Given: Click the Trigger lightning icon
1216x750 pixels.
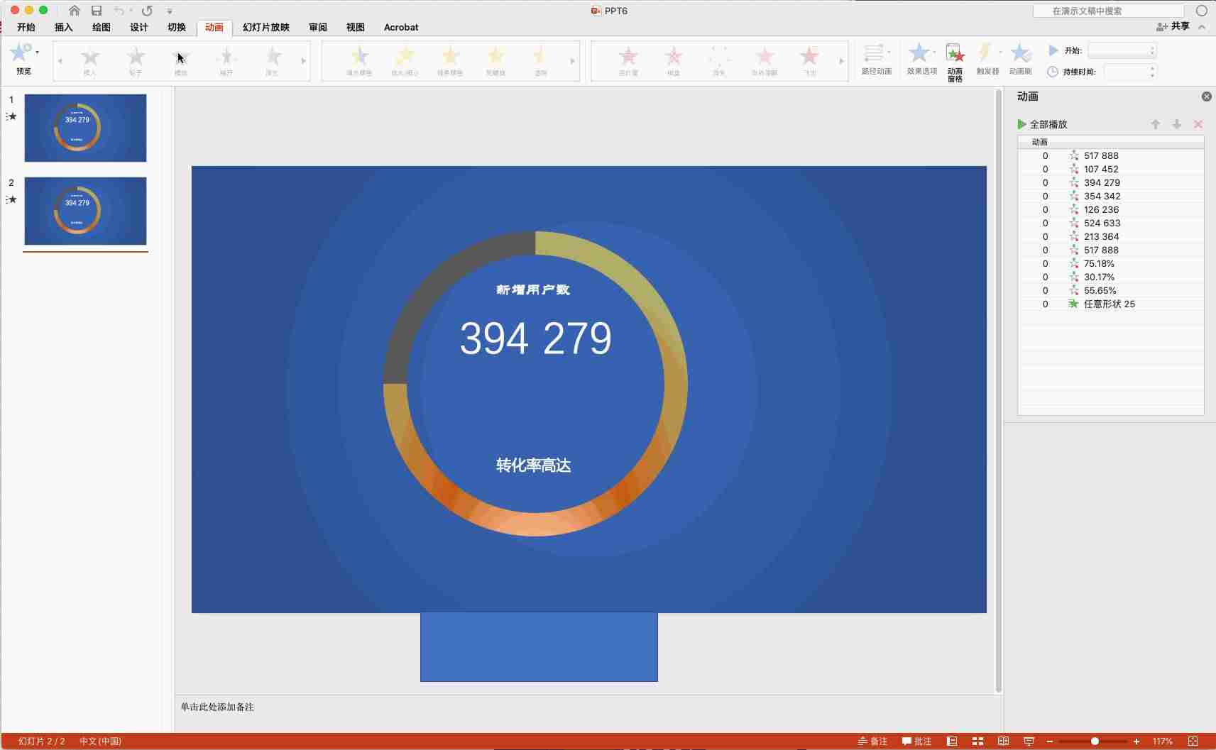Looking at the screenshot, I should pyautogui.click(x=985, y=53).
